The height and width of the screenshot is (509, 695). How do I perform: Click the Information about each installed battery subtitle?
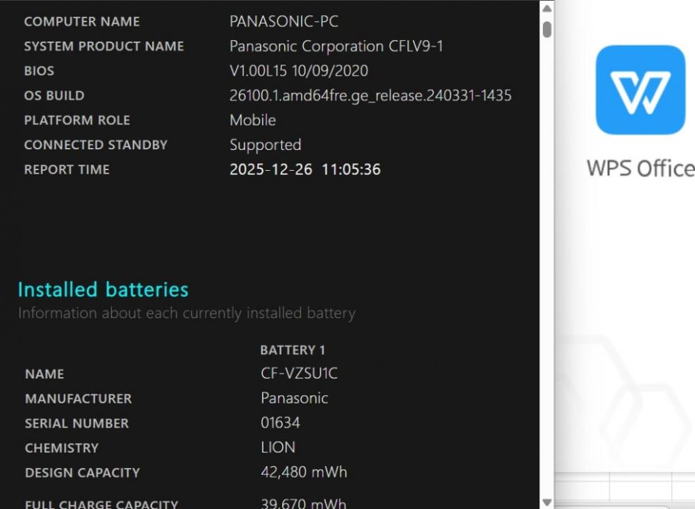[x=186, y=313]
